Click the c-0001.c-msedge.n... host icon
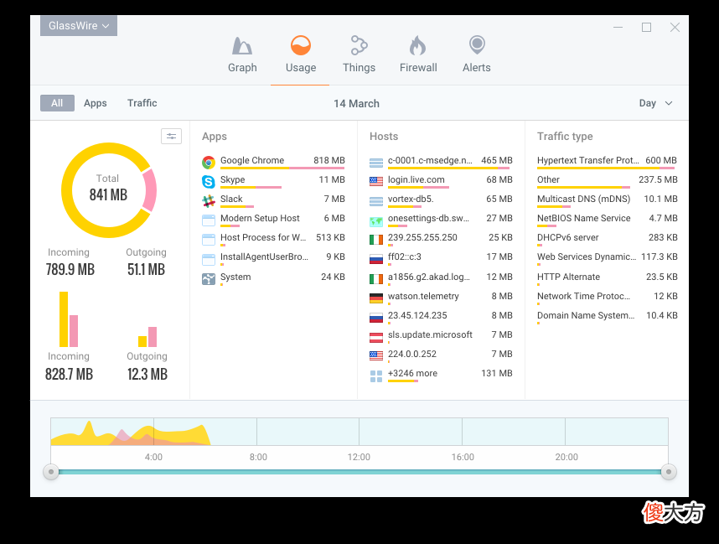This screenshot has width=719, height=544. click(376, 163)
